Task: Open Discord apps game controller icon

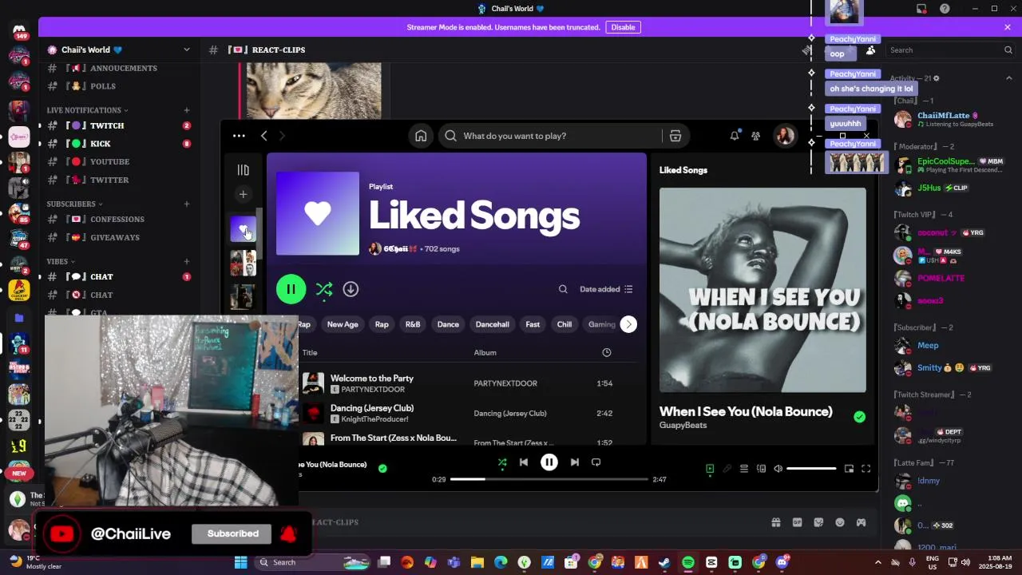Action: 861,522
